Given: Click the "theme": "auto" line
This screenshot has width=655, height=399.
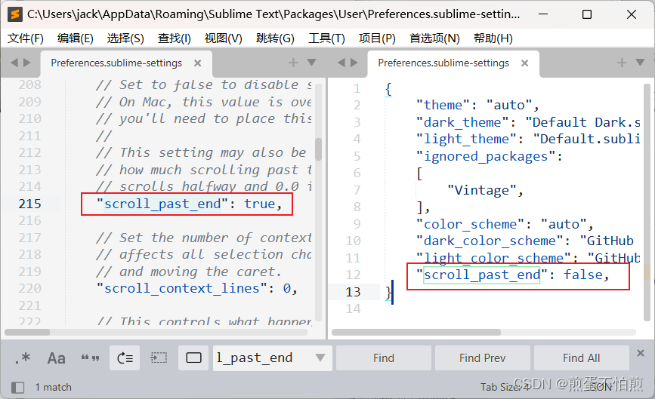Looking at the screenshot, I should [x=477, y=105].
